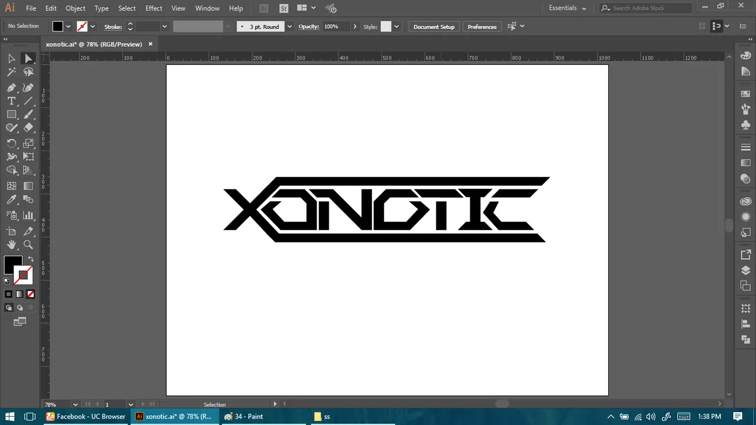Set Gradient fill mode button
Screen dimensions: 756x425
click(19, 294)
